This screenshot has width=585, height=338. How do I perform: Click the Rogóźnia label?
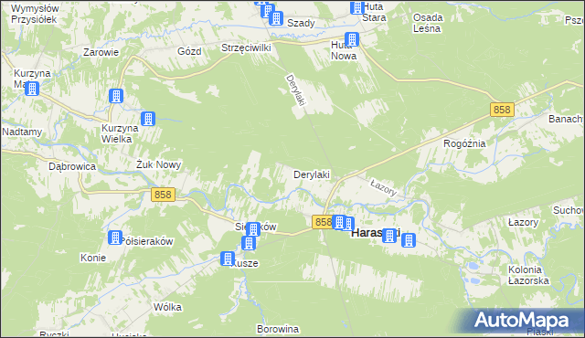pyautogui.click(x=464, y=143)
